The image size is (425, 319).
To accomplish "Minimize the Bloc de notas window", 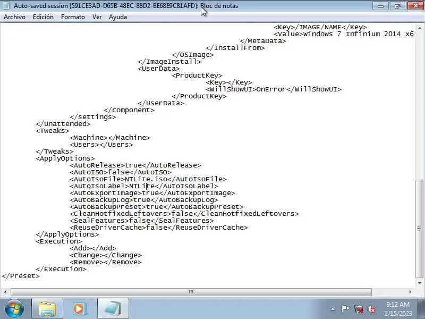I will pyautogui.click(x=380, y=5).
